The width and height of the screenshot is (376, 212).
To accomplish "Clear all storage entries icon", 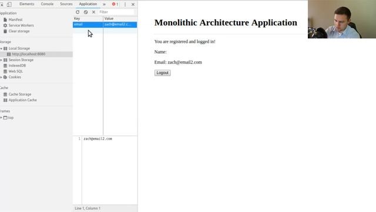I will [x=86, y=12].
